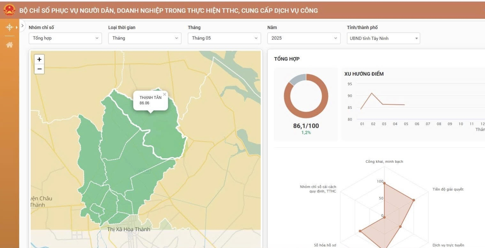
Task: Click the Thị Xã Hòa Thành map label
Action: pos(129,229)
